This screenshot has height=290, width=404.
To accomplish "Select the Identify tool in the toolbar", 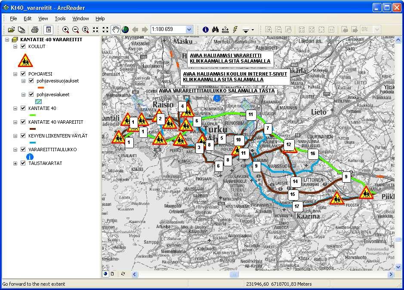I will click(x=206, y=30).
